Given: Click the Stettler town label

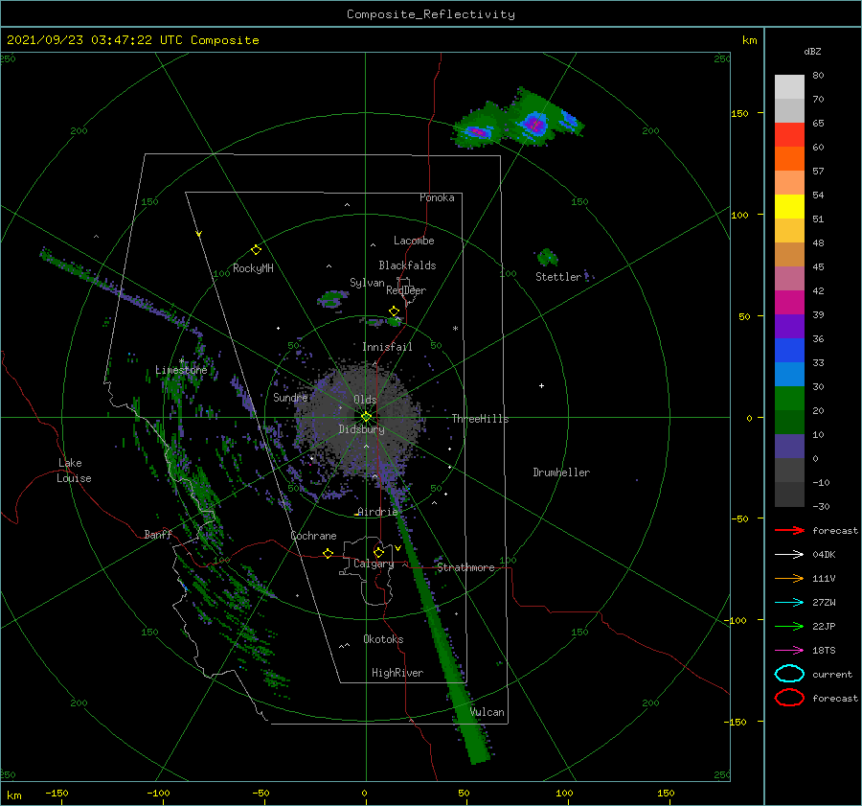Looking at the screenshot, I should [558, 277].
